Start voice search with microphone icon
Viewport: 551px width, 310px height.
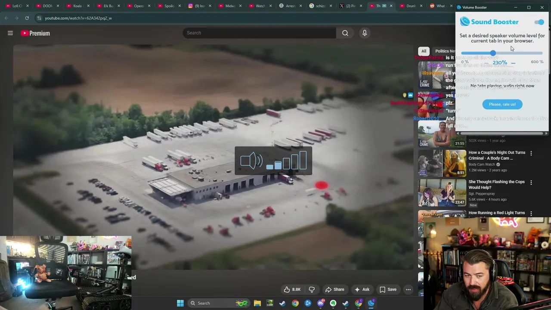point(365,33)
